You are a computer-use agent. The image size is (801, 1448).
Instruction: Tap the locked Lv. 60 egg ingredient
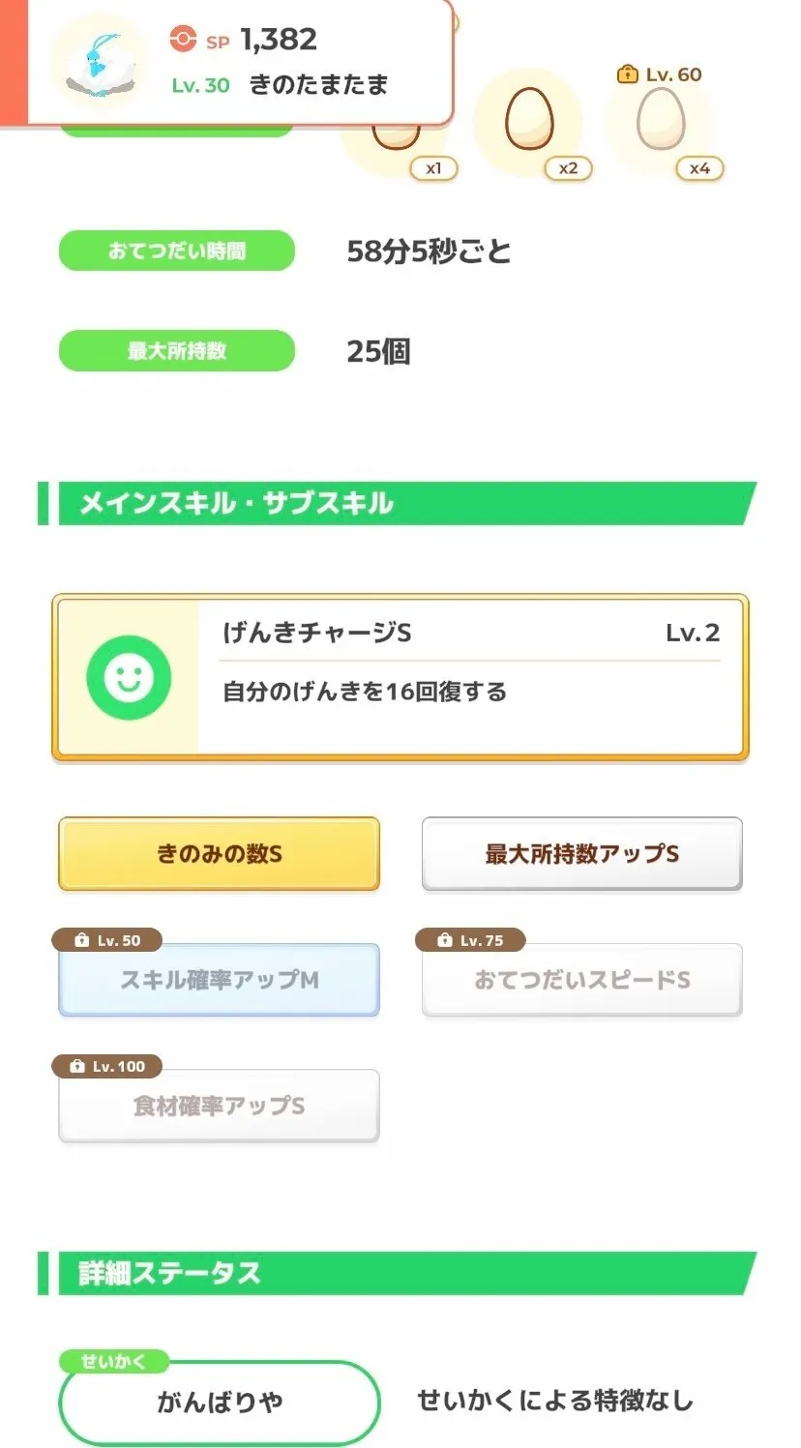pos(661,120)
